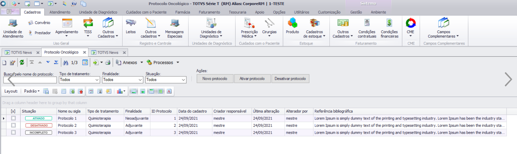Image resolution: width=517 pixels, height=154 pixels.
Task: Click the ATIVADO status badge
Action: pos(39,118)
